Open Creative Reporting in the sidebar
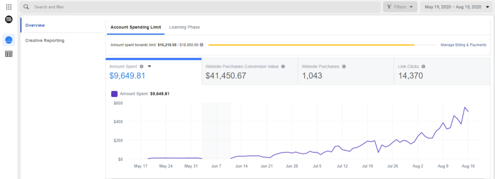Screen dimensions: 495x179 (45, 41)
